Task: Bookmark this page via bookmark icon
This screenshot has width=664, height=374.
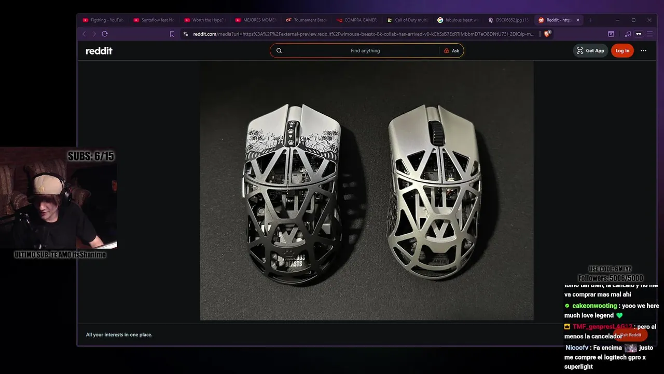Action: pyautogui.click(x=172, y=34)
